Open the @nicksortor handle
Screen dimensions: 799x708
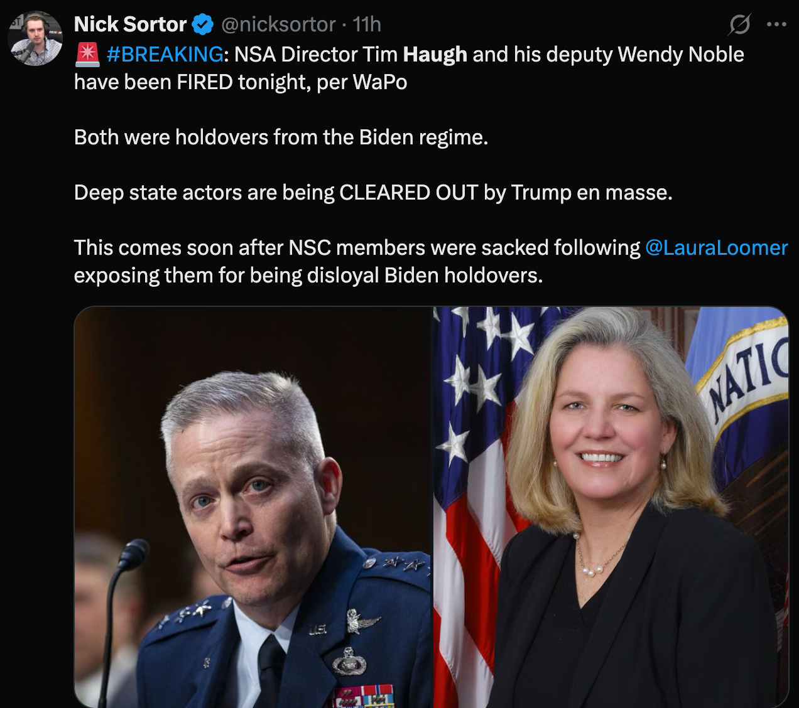click(278, 24)
